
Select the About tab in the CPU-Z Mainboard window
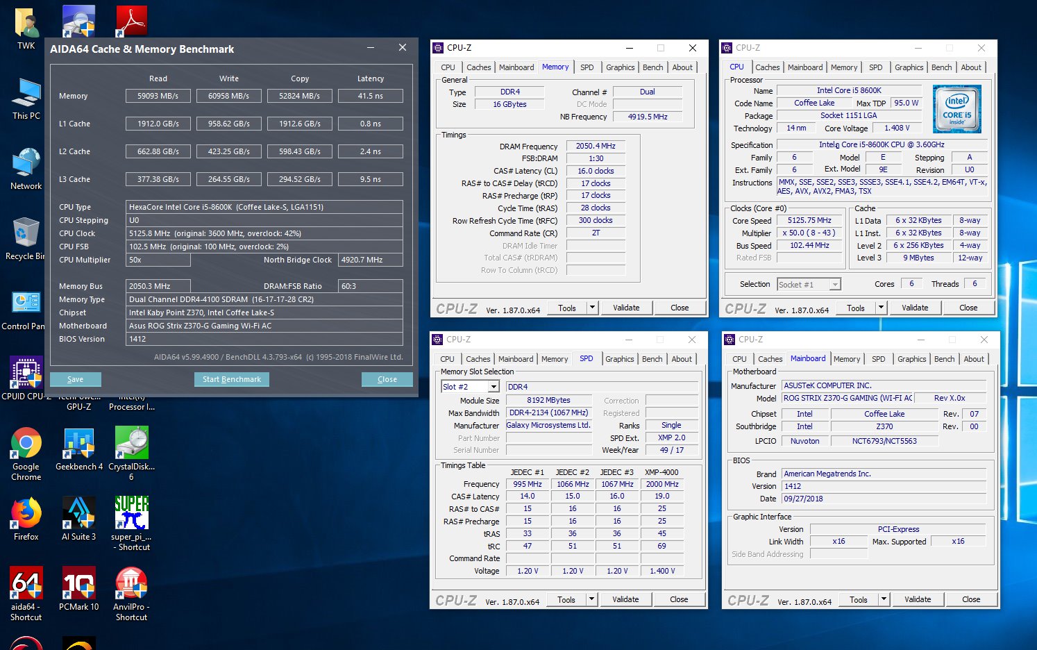click(974, 359)
